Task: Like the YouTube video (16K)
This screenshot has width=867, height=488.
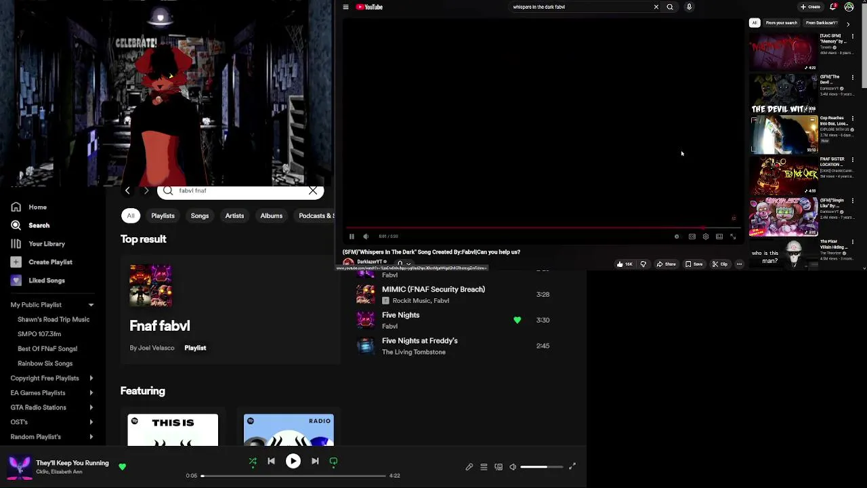Action: [624, 264]
